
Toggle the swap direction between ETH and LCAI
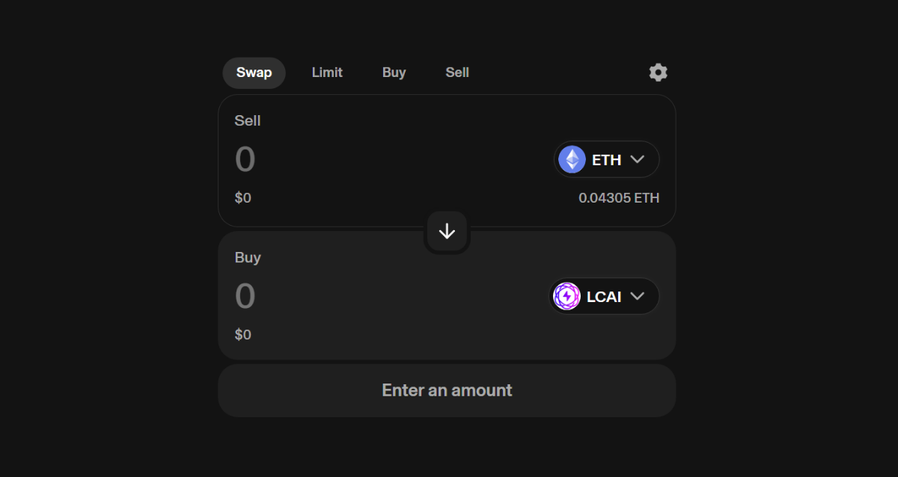446,231
